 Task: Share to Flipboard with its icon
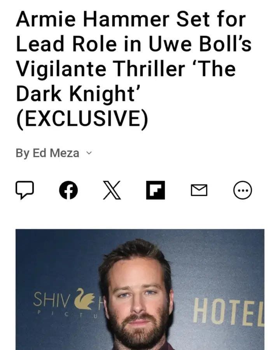(x=156, y=190)
